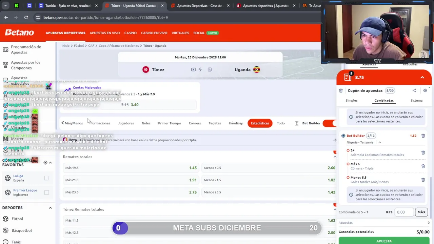
Task: Select the Goles market tab
Action: pyautogui.click(x=146, y=123)
